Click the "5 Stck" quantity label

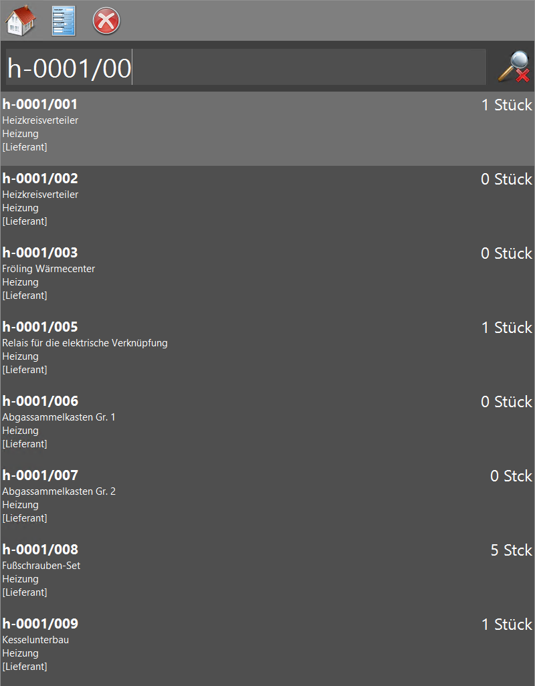pos(511,550)
